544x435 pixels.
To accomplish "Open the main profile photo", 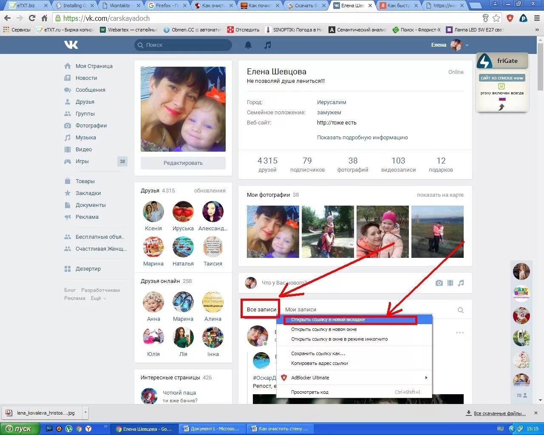I will (183, 109).
